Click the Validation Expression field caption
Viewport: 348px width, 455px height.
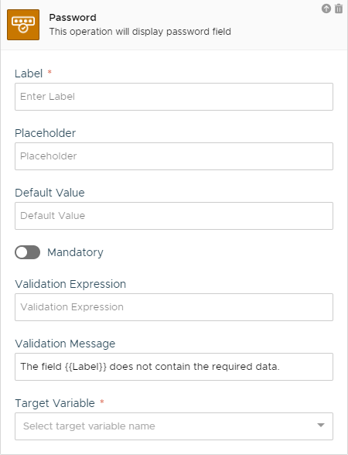pyautogui.click(x=70, y=284)
